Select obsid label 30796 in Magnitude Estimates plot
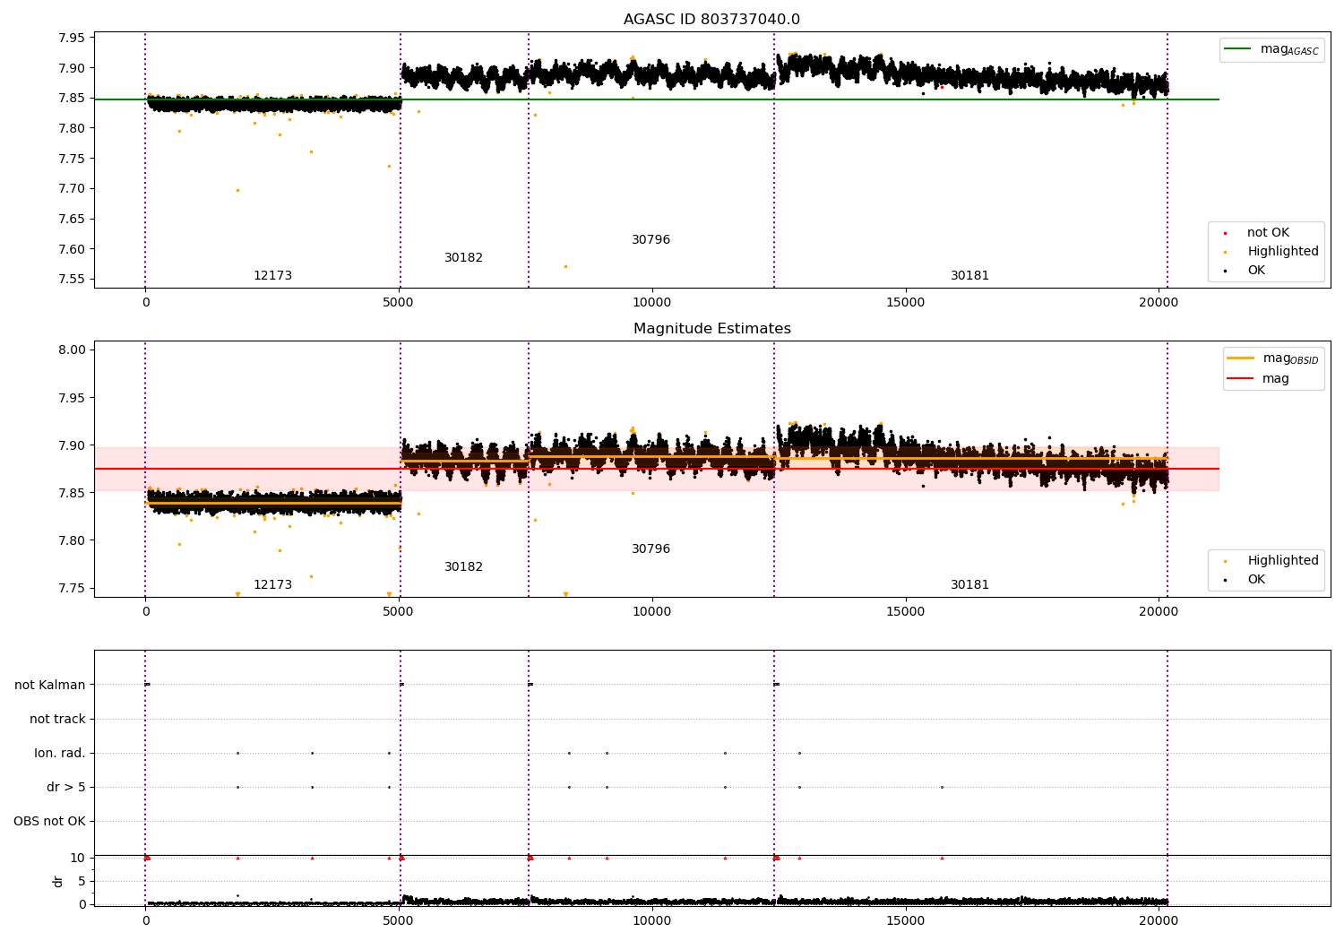This screenshot has width=1344, height=941. (x=650, y=549)
